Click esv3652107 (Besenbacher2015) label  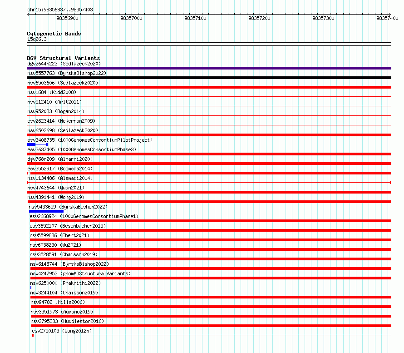coord(68,226)
